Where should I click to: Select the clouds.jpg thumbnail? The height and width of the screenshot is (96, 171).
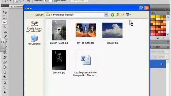pos(112,30)
